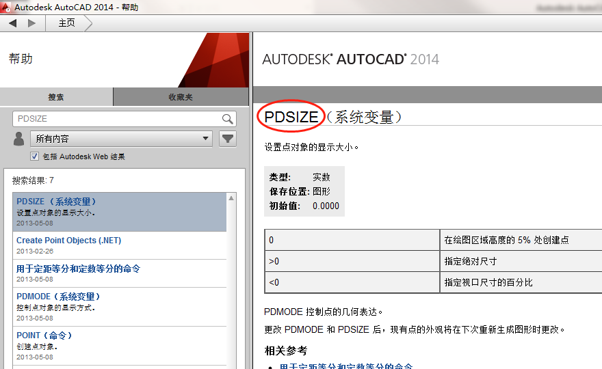Click the 保存位置 图形 row

(x=300, y=191)
